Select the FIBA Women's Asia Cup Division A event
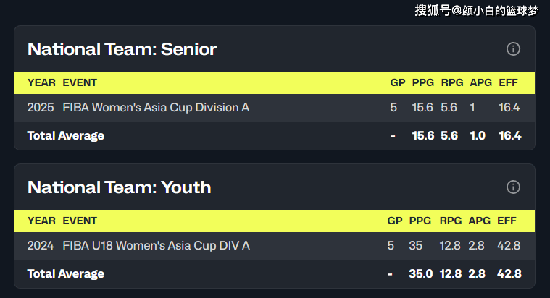This screenshot has width=550, height=298. pyautogui.click(x=156, y=108)
